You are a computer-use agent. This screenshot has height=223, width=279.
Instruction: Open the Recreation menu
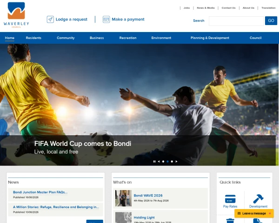[128, 38]
